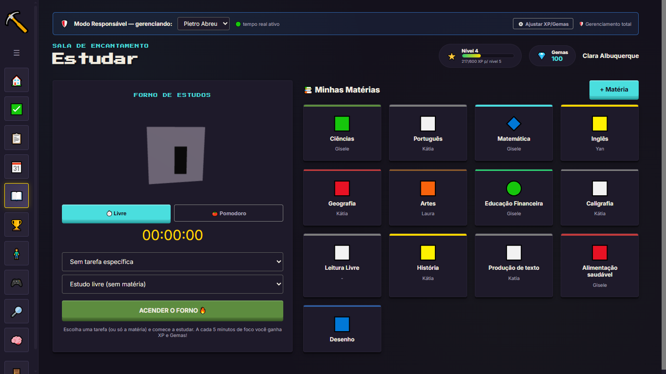
Task: Open the 'Sem tarefa específica' dropdown
Action: pos(173,262)
